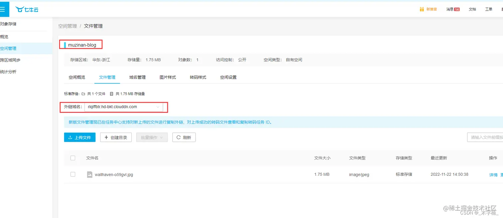Click the 2022-11-22 14:50:38 timestamp
This screenshot has height=218, width=503.
click(x=449, y=174)
